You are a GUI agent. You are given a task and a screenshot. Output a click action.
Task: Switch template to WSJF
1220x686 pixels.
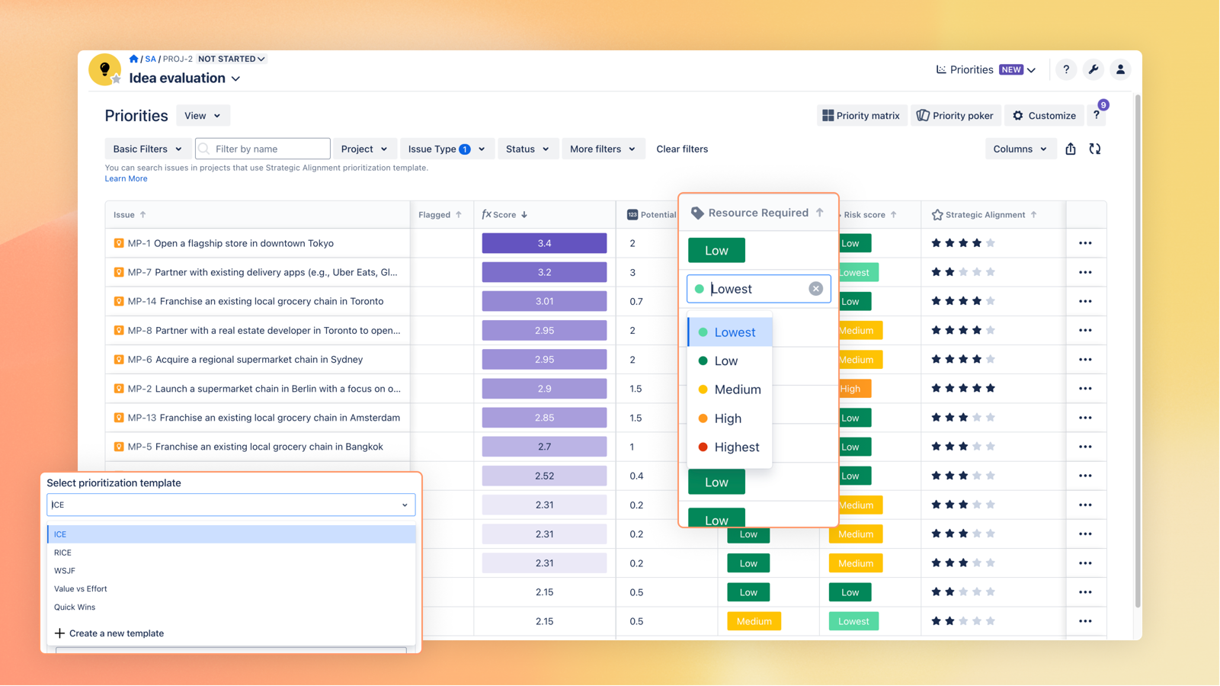(x=65, y=570)
